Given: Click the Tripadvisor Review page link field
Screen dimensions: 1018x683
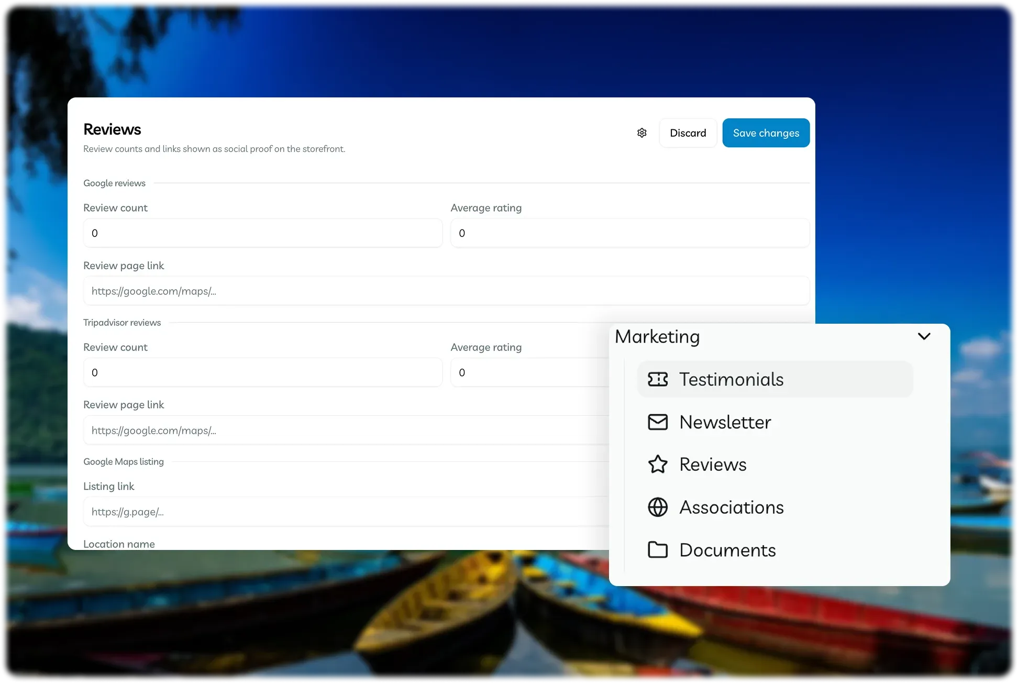Looking at the screenshot, I should (346, 431).
